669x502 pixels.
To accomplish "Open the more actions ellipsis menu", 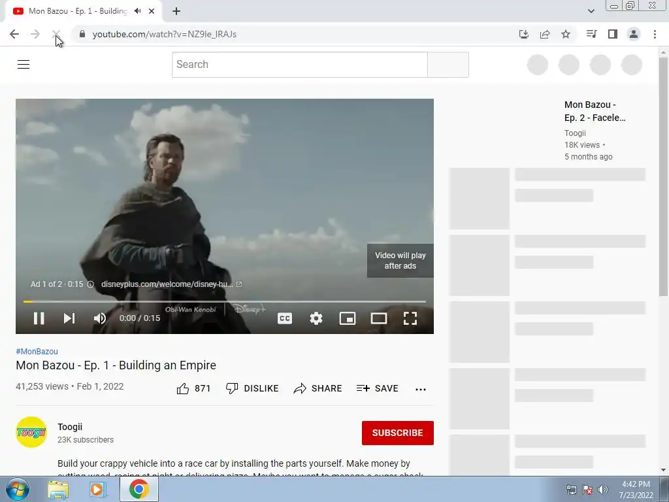I will pos(421,389).
